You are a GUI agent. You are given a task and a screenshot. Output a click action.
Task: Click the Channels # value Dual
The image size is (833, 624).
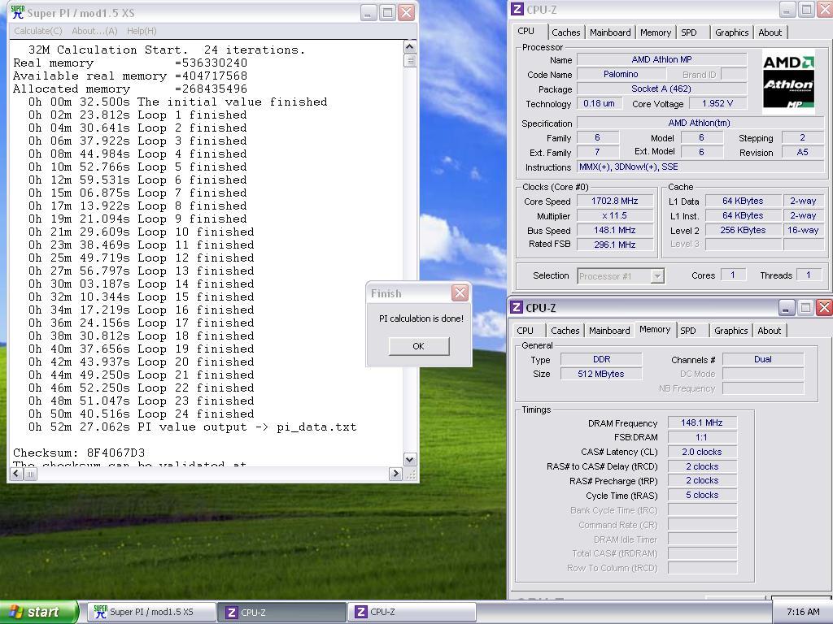(x=763, y=359)
